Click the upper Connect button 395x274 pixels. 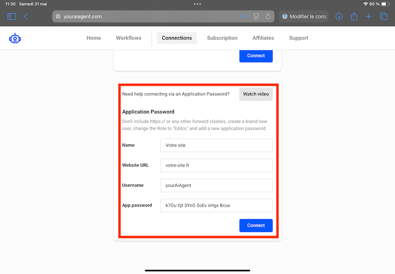[x=256, y=56]
